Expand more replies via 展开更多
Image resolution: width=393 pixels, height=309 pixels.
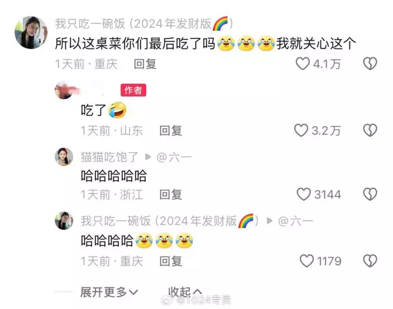point(109,292)
